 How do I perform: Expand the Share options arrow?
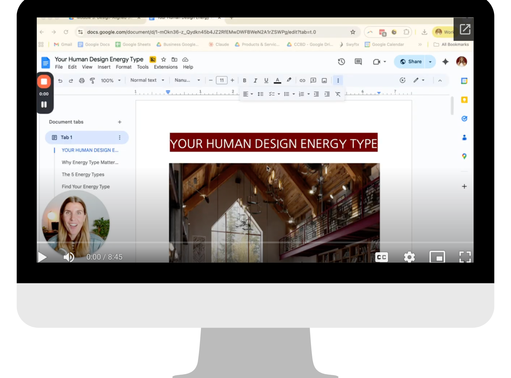point(430,62)
